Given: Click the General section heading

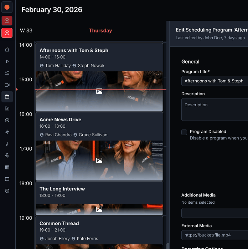Looking at the screenshot, I should 190,62.
